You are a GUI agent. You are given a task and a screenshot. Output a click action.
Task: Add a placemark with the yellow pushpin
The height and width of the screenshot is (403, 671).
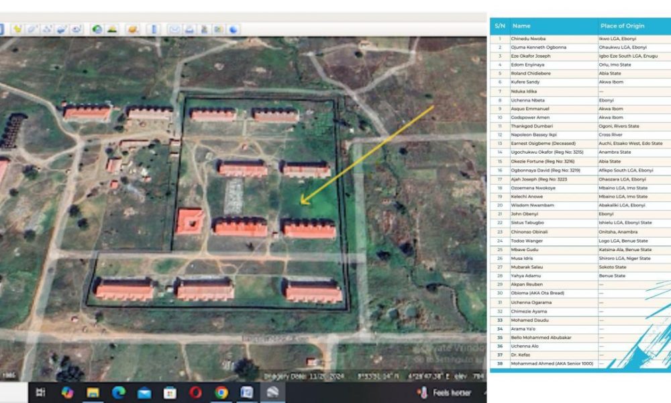pyautogui.click(x=17, y=30)
